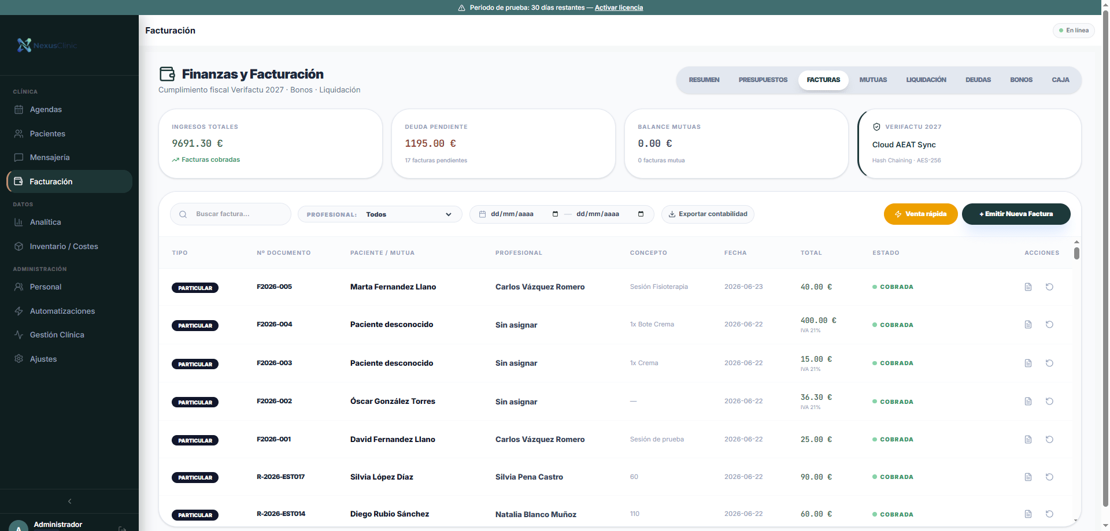
Task: View document for invoice F2026-002
Action: (1028, 401)
